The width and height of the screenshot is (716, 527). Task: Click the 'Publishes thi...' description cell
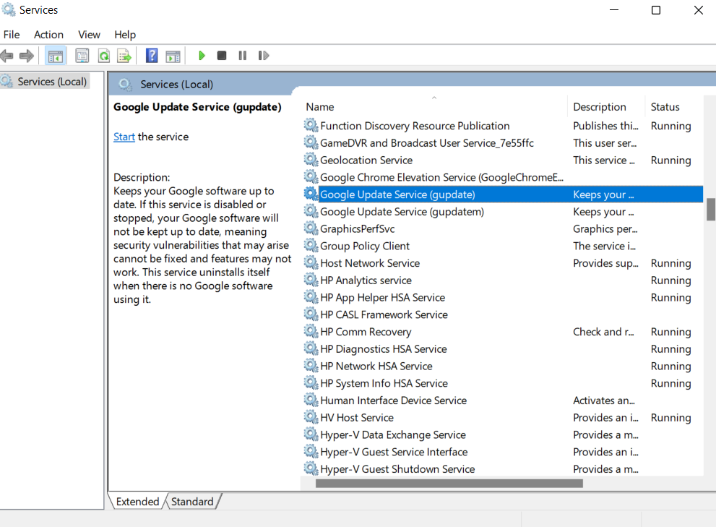[x=605, y=126]
